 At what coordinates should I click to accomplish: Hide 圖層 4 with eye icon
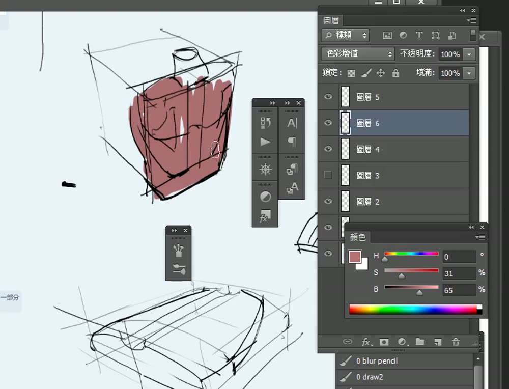pos(328,149)
